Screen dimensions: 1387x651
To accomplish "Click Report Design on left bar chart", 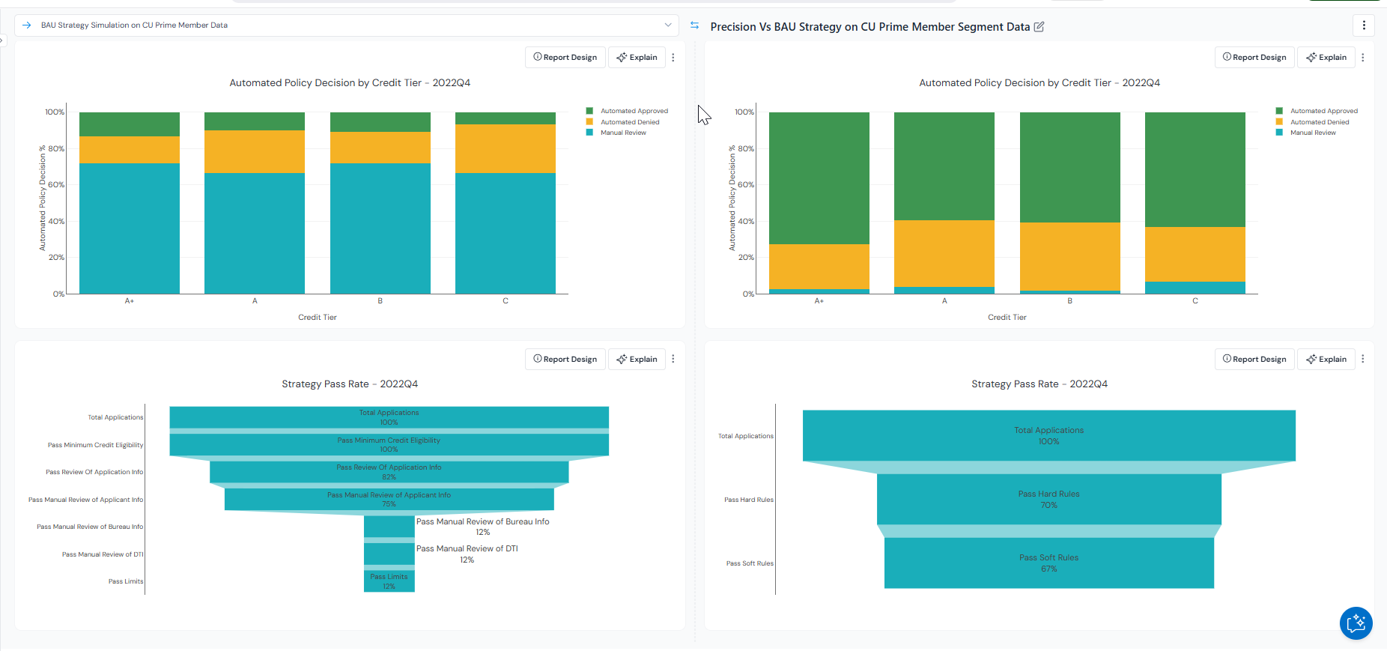I will pos(565,58).
